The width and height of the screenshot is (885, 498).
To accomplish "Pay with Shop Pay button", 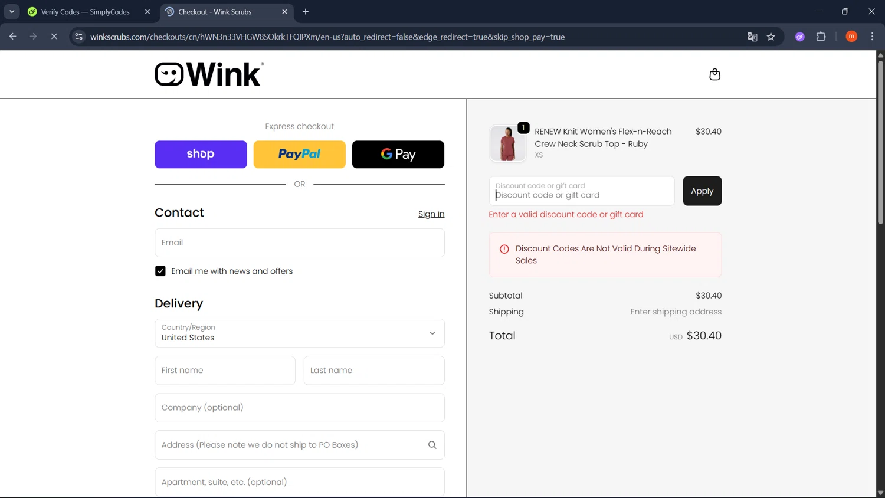I will 201,155.
